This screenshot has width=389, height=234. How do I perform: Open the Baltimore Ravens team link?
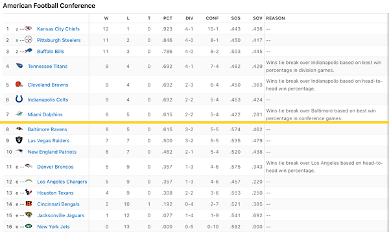point(47,129)
